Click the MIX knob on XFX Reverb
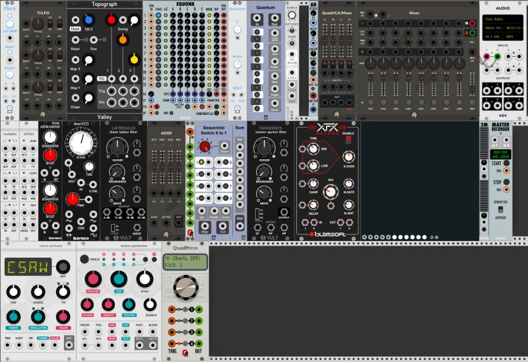 point(331,192)
